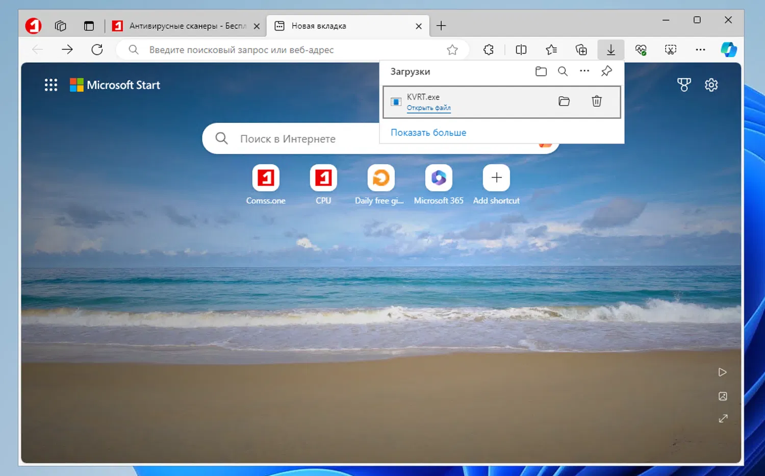Toggle the split screen icon
The image size is (765, 476).
pyautogui.click(x=521, y=49)
